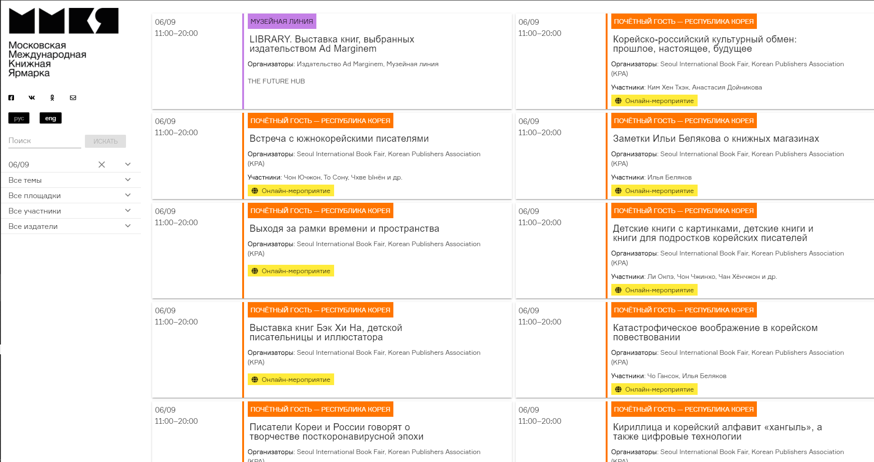Click orange tag above Катастрофическое воображение

click(684, 310)
